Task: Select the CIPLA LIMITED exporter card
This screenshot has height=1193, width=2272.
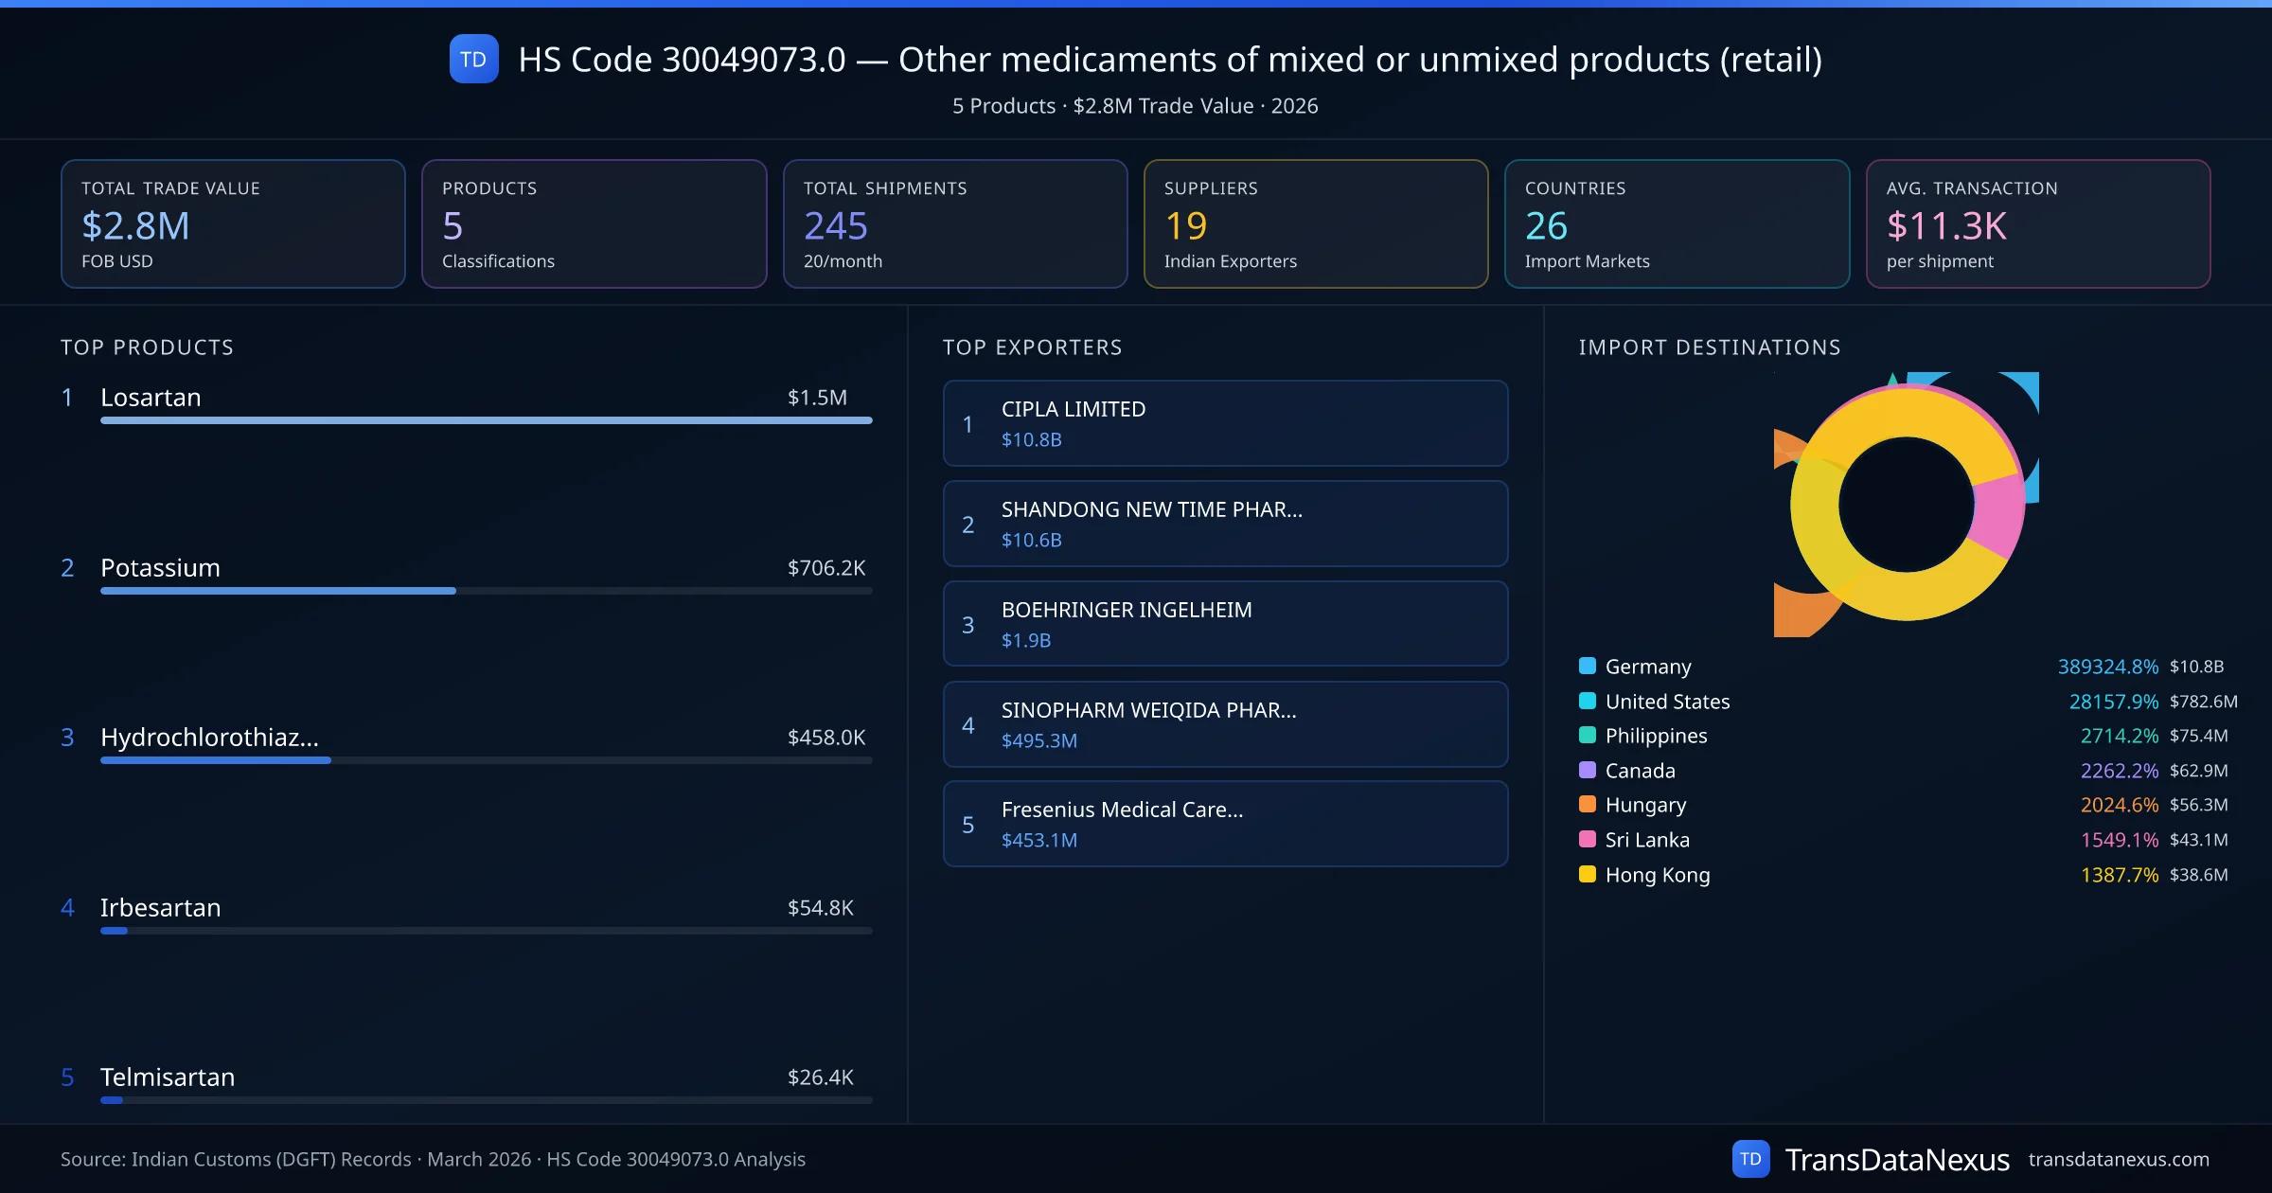Action: click(1225, 423)
